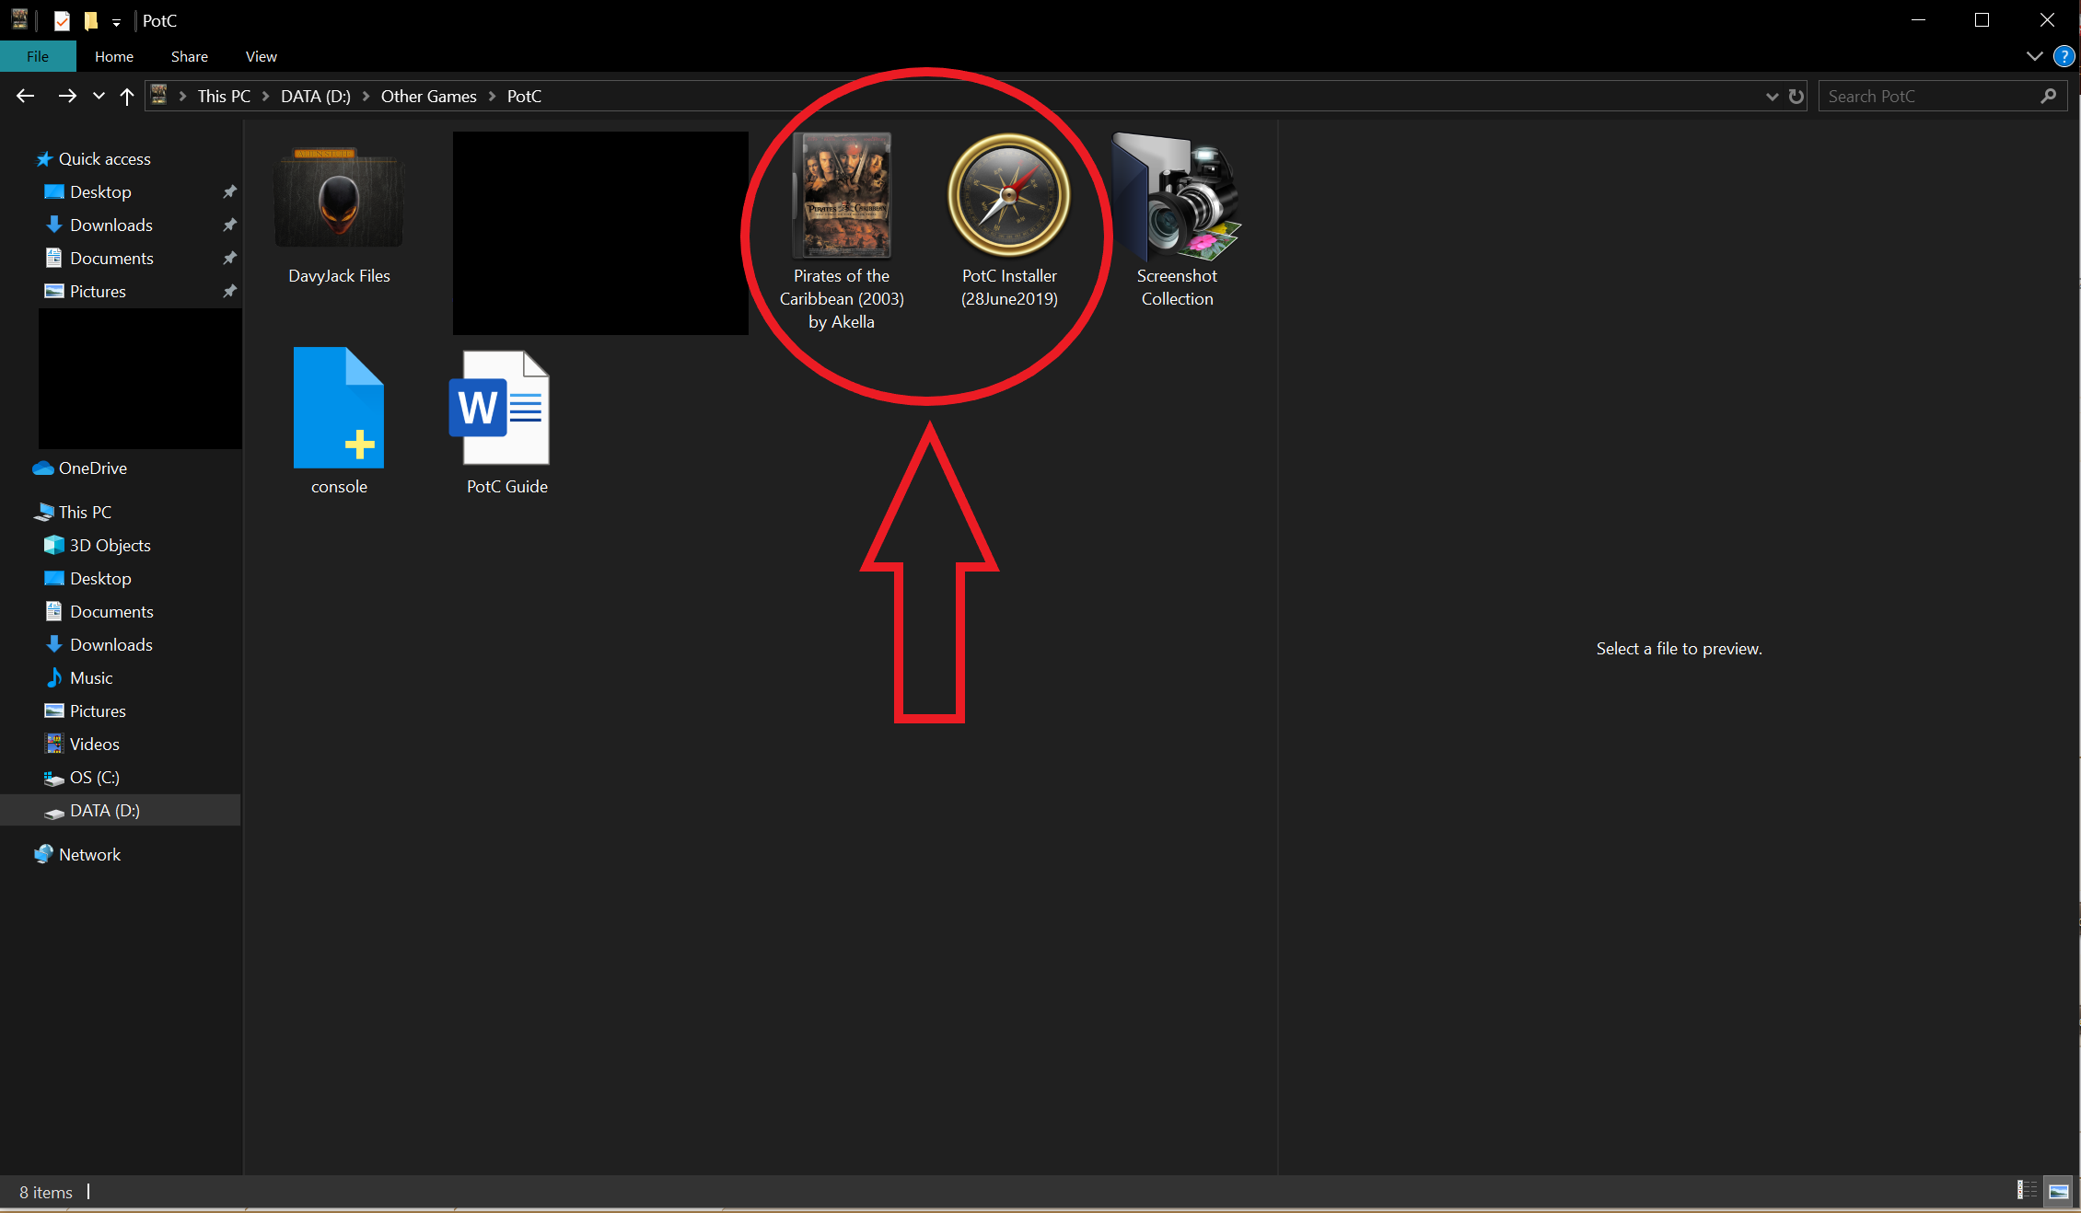The image size is (2081, 1213).
Task: Open the recent locations dropdown
Action: pyautogui.click(x=99, y=96)
